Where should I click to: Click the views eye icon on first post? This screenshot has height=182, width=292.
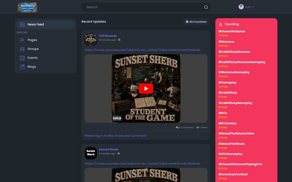(198, 127)
